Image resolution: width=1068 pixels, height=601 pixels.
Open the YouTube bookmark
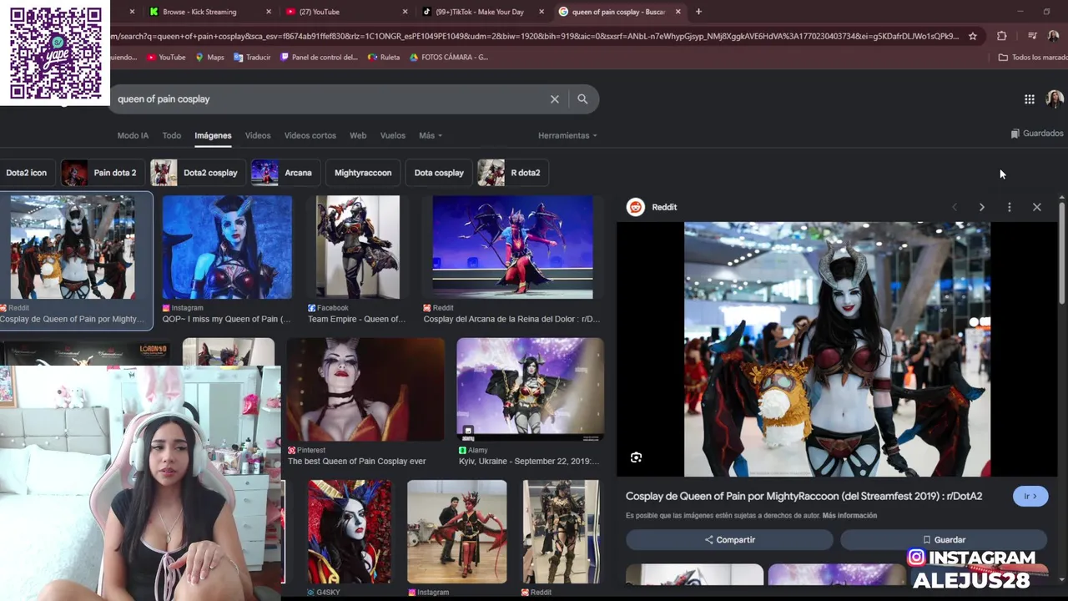coord(166,58)
